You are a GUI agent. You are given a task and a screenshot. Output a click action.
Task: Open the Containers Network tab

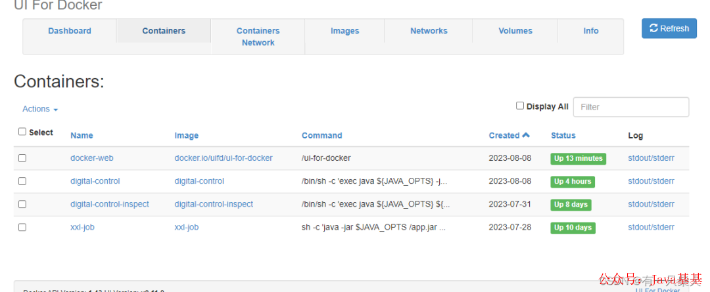tap(258, 37)
